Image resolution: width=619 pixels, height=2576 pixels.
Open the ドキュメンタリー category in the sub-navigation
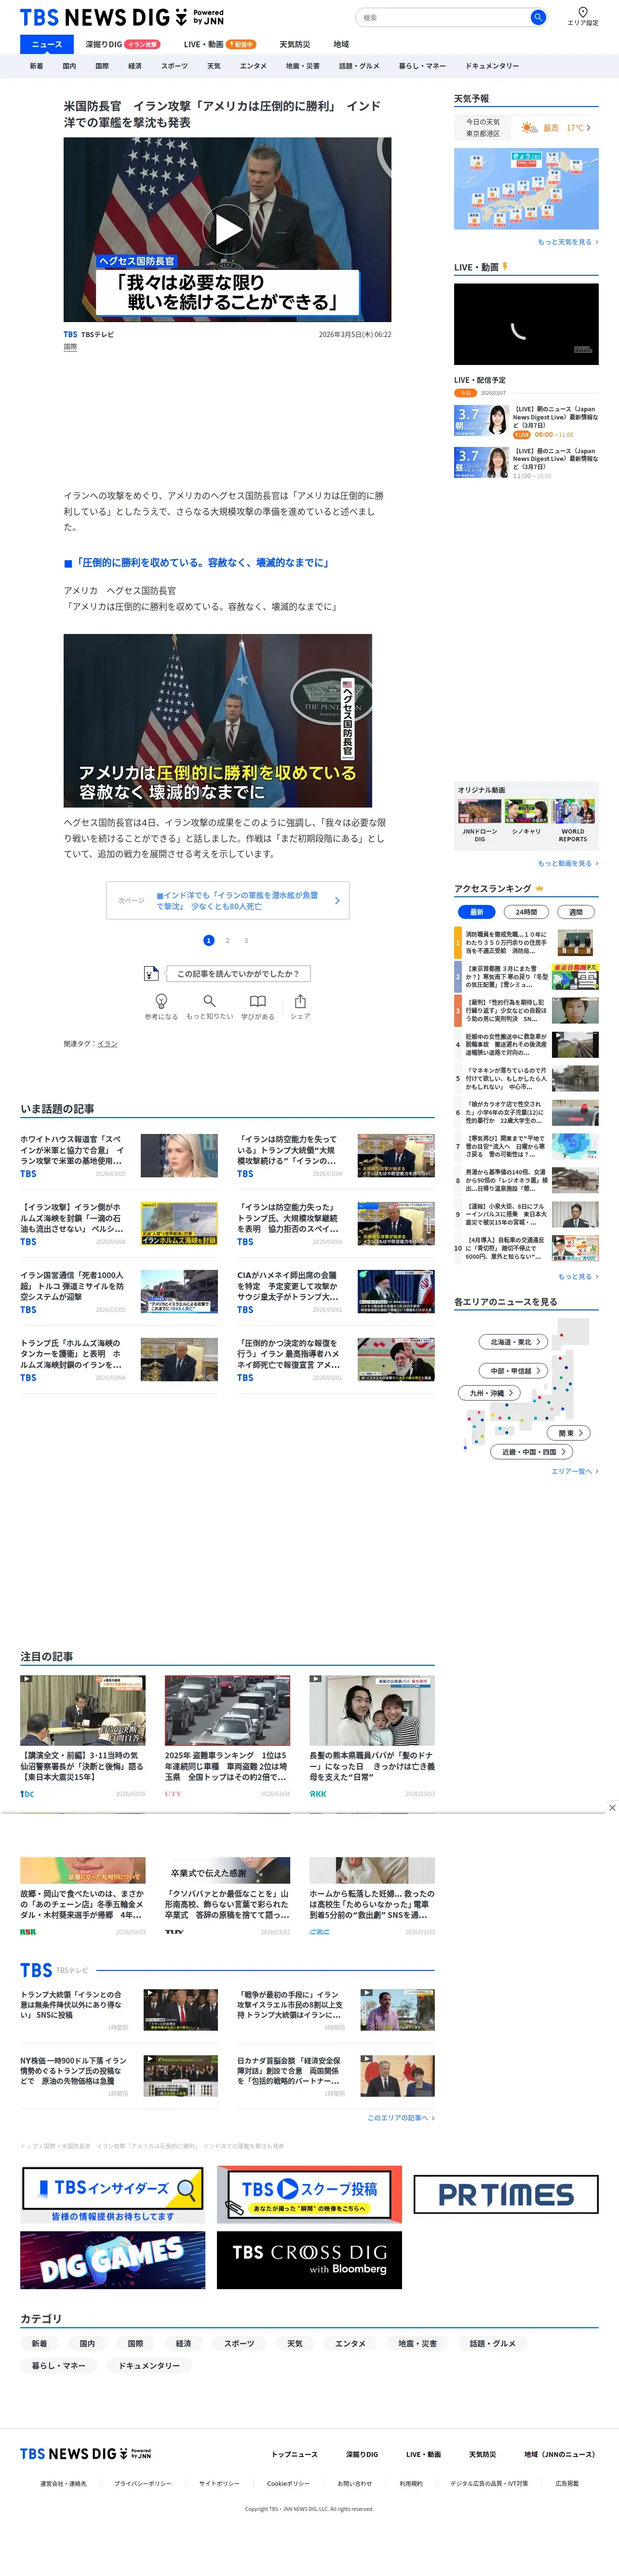[492, 66]
